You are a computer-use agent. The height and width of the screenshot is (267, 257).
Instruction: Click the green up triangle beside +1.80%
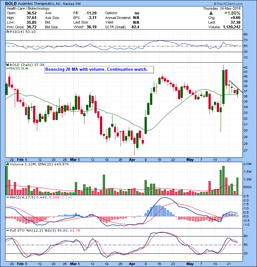pos(211,13)
